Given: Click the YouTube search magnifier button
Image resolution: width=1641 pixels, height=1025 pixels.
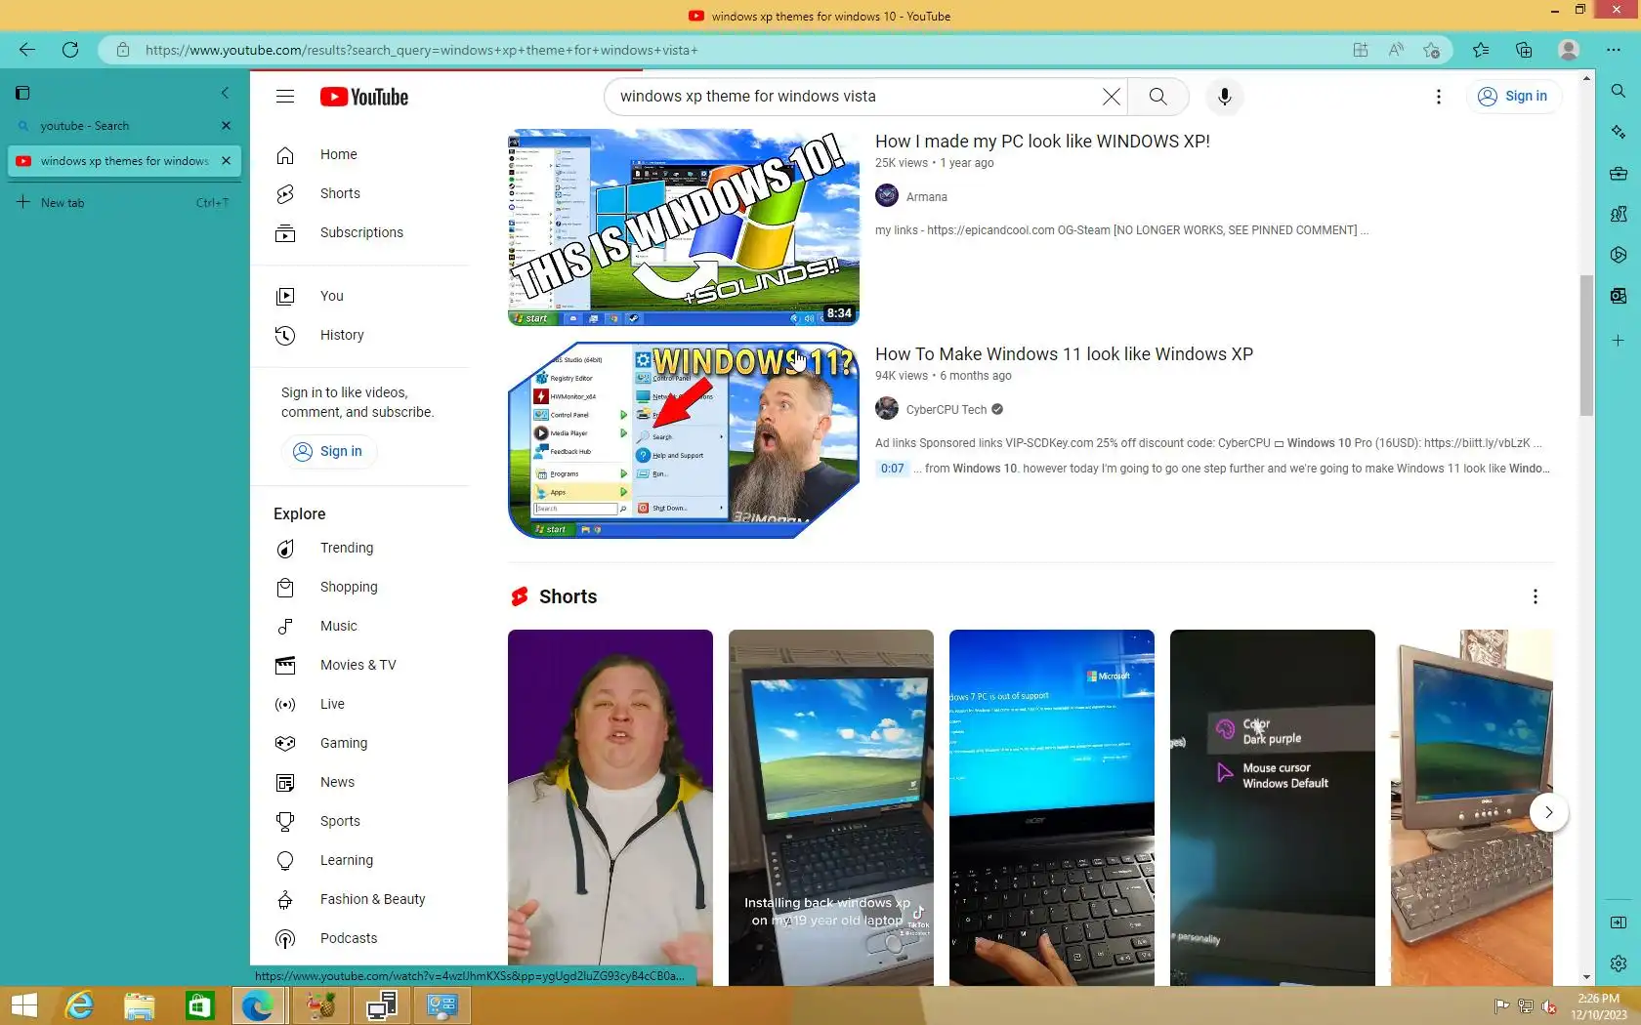Looking at the screenshot, I should point(1157,96).
